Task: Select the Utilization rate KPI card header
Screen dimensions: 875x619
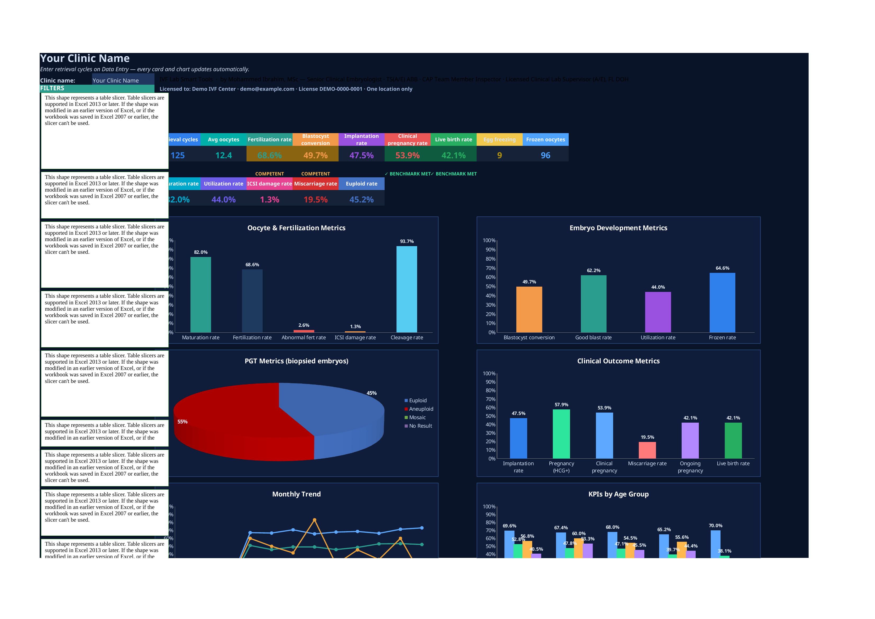Action: tap(223, 184)
